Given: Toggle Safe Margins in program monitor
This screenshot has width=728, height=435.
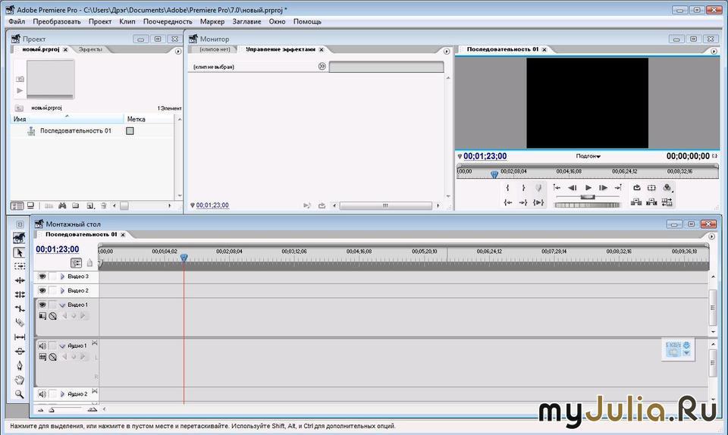Looking at the screenshot, I should pos(651,188).
